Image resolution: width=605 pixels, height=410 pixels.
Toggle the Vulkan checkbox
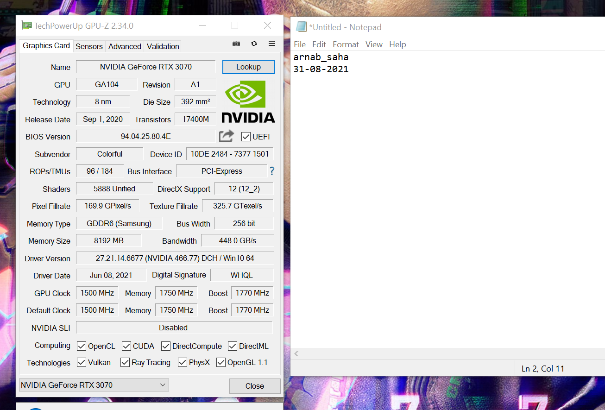click(x=82, y=362)
